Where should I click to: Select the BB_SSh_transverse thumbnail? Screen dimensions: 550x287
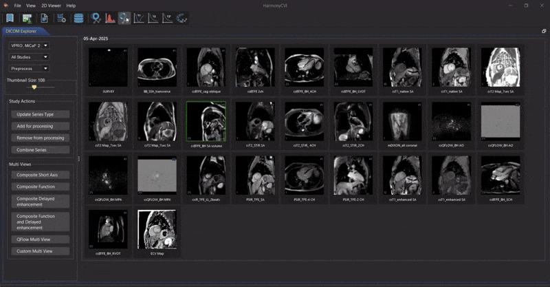[157, 67]
